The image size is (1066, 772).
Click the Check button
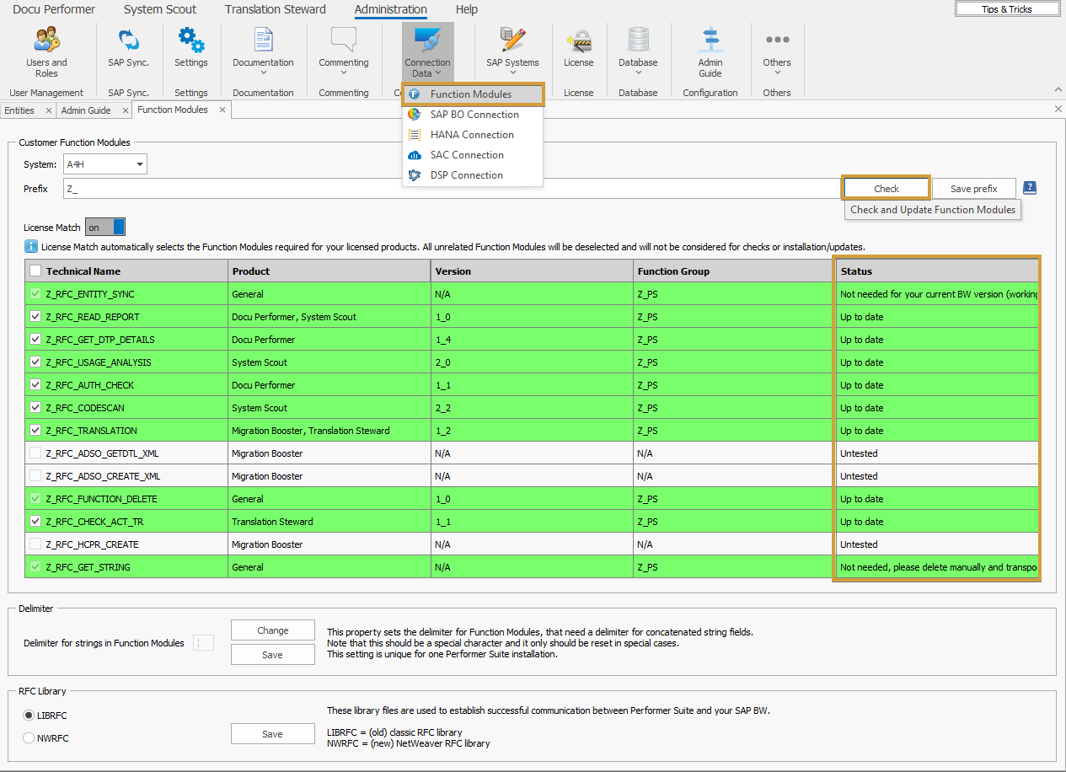[886, 188]
